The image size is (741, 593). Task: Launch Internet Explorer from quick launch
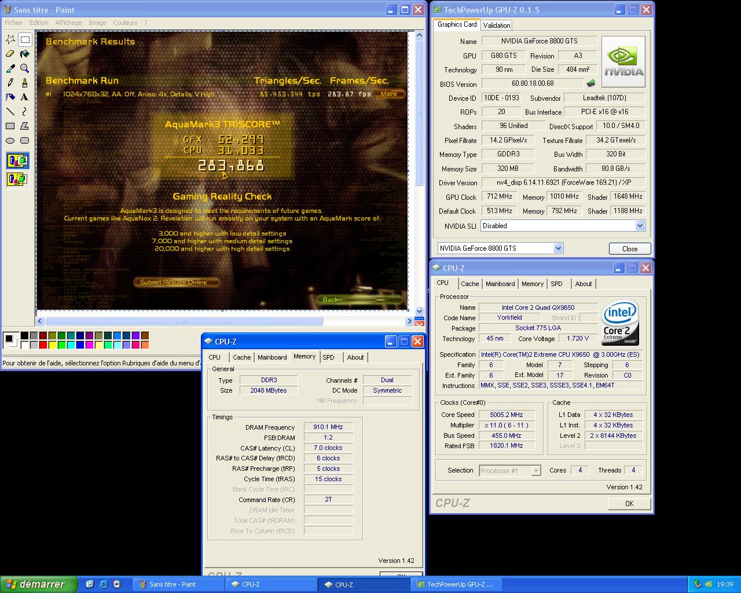pyautogui.click(x=103, y=584)
